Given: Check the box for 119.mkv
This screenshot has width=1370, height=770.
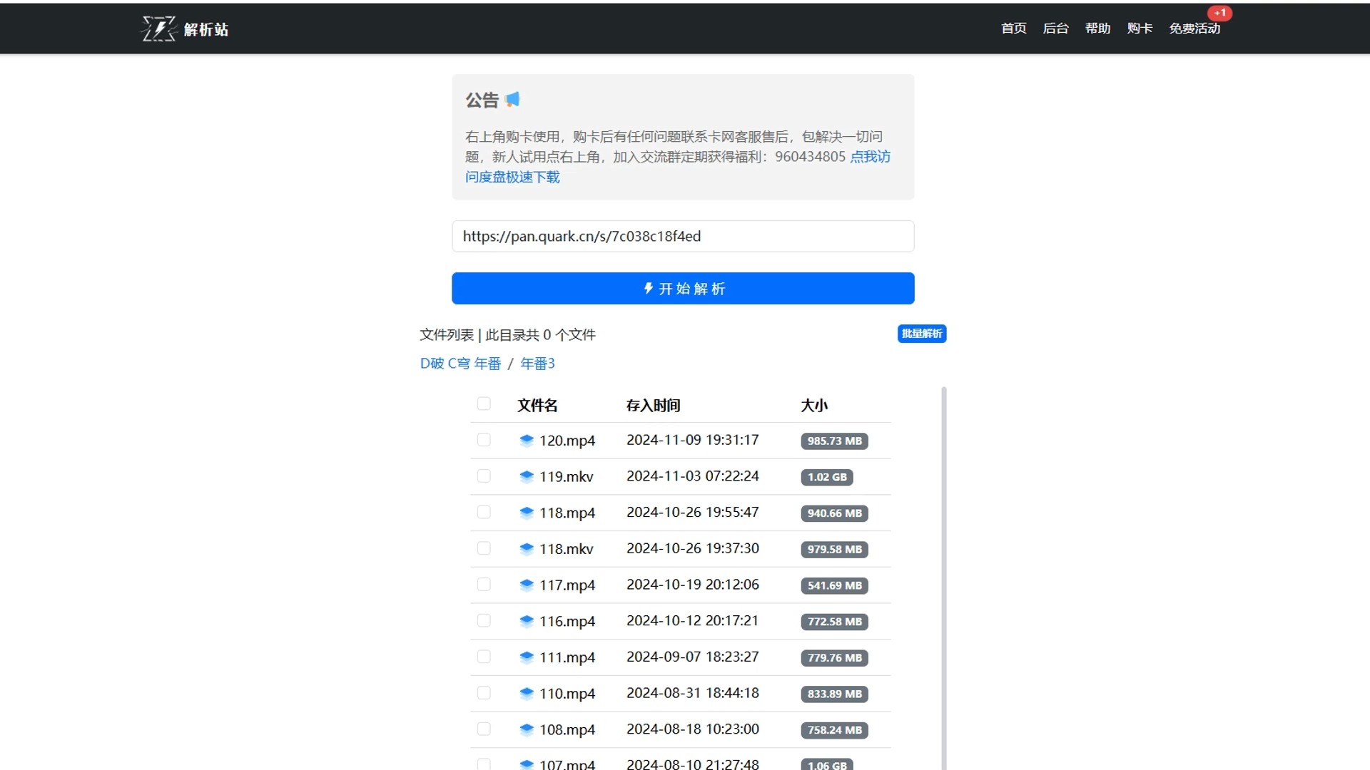Looking at the screenshot, I should pyautogui.click(x=484, y=476).
